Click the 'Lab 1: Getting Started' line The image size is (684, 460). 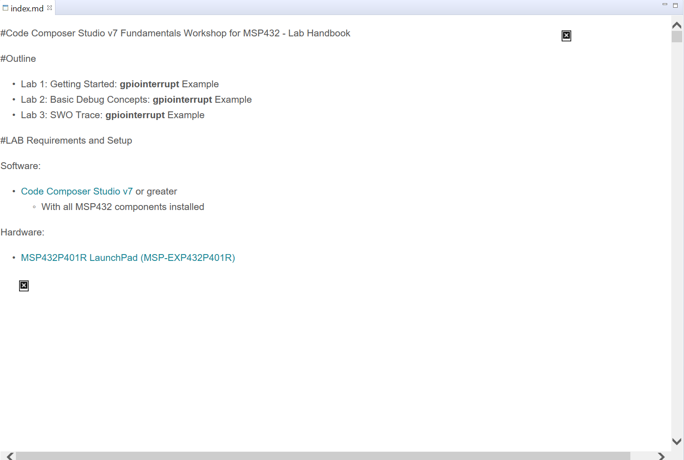tap(120, 84)
